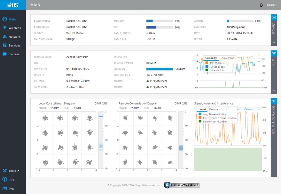Open the System page
The image size is (281, 194).
coord(14,54)
